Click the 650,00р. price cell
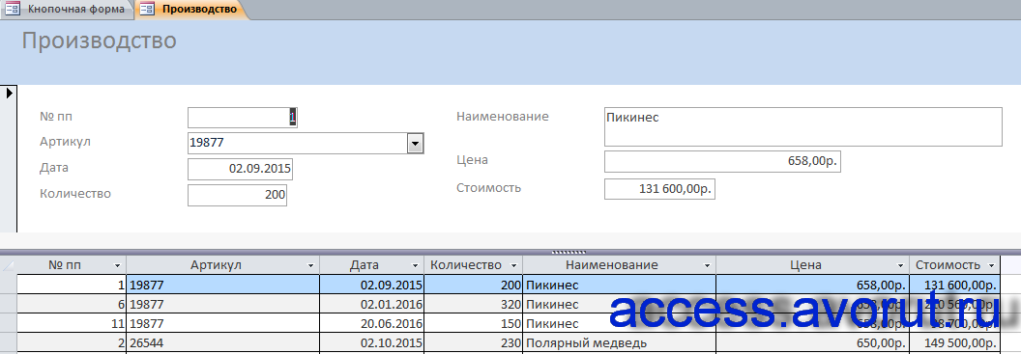Image resolution: width=1021 pixels, height=354 pixels. pos(812,343)
